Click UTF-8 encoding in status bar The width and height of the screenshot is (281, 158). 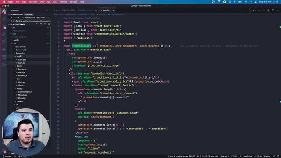(234, 156)
